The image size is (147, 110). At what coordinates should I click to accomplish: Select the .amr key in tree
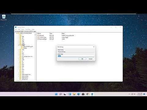(x=23, y=70)
